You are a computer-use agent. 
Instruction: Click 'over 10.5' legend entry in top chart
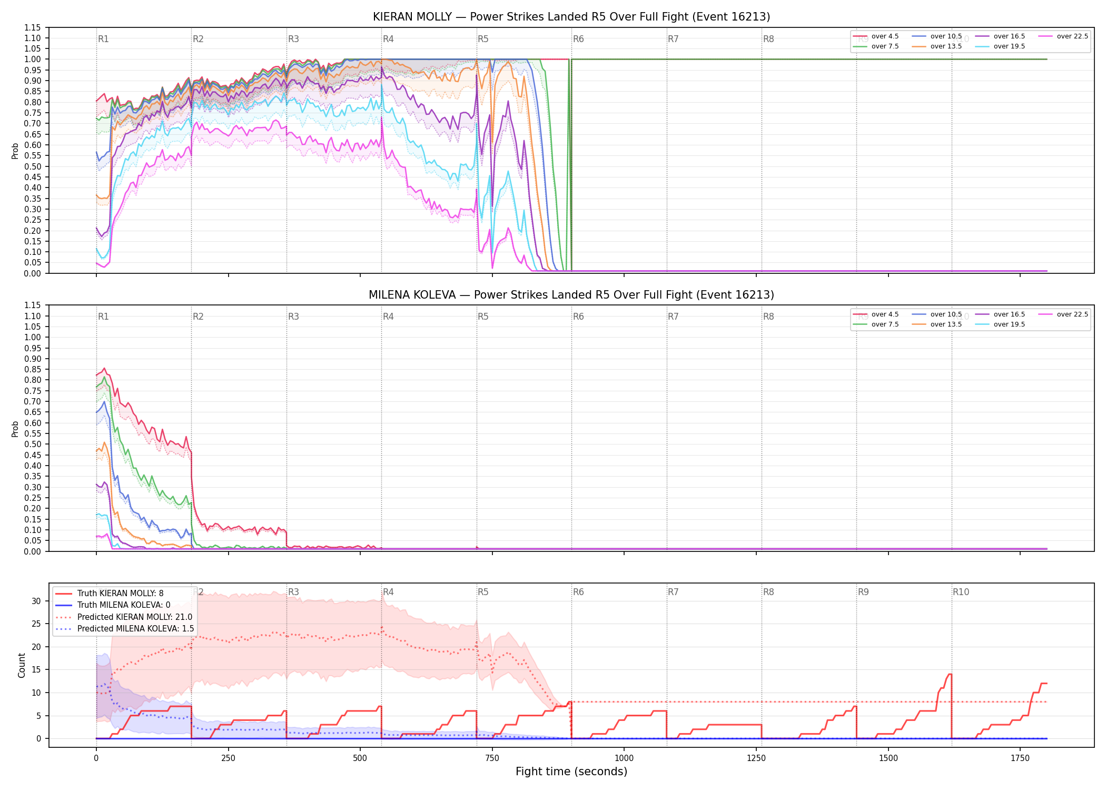coord(937,36)
